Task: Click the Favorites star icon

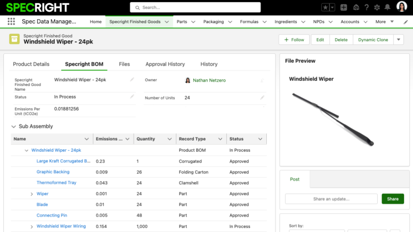Action: coord(326,7)
